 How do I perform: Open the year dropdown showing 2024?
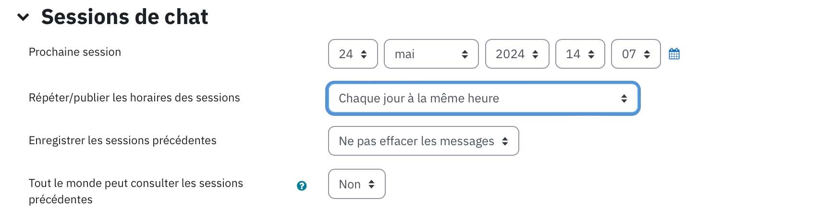517,54
